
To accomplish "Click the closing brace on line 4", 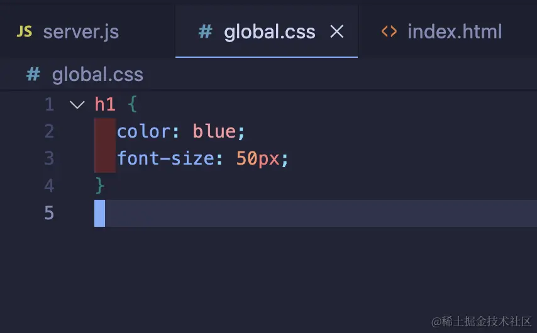I will 100,185.
